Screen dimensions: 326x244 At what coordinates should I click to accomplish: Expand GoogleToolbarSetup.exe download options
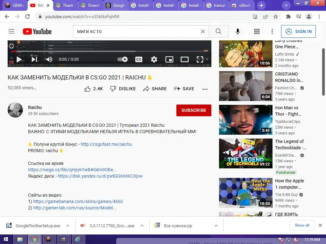68,226
